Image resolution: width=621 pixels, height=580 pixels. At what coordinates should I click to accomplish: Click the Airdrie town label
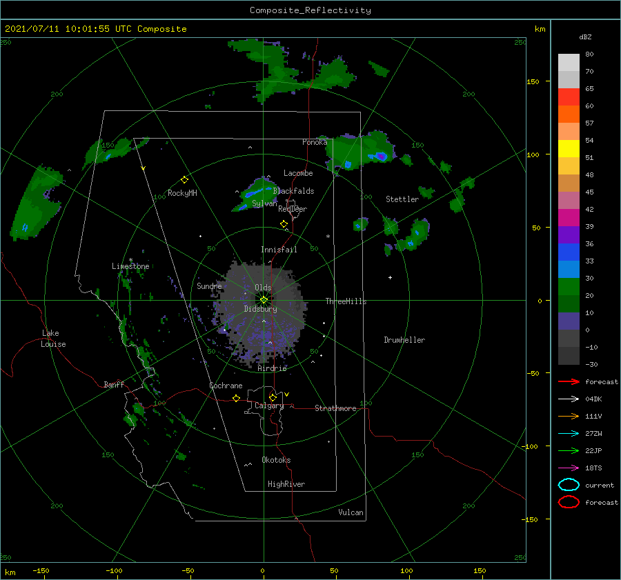point(272,368)
